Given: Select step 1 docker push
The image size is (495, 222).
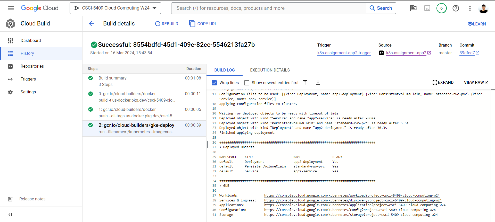Looking at the screenshot, I should 144,113.
